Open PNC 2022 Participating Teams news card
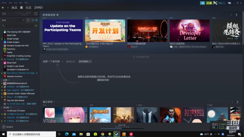This screenshot has height=137, width=244. point(63,31)
